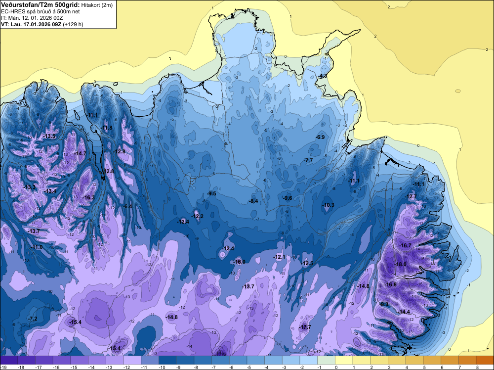Viewport: 494px width, 370px height.
Task: Click the -8.4 temperature label
Action: tap(253, 201)
